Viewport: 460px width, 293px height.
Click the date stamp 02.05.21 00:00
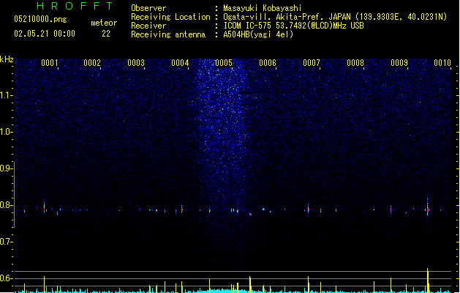(x=45, y=34)
